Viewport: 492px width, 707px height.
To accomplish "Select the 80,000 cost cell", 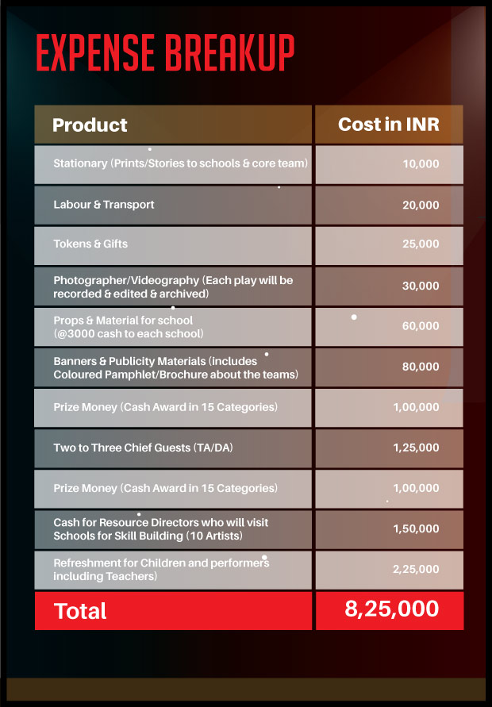I will [421, 367].
